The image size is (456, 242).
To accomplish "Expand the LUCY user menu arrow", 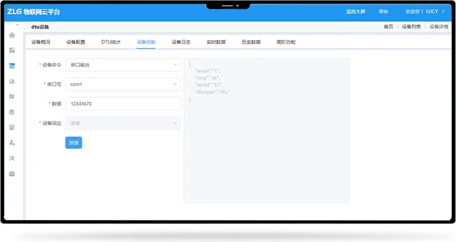I will (x=443, y=12).
